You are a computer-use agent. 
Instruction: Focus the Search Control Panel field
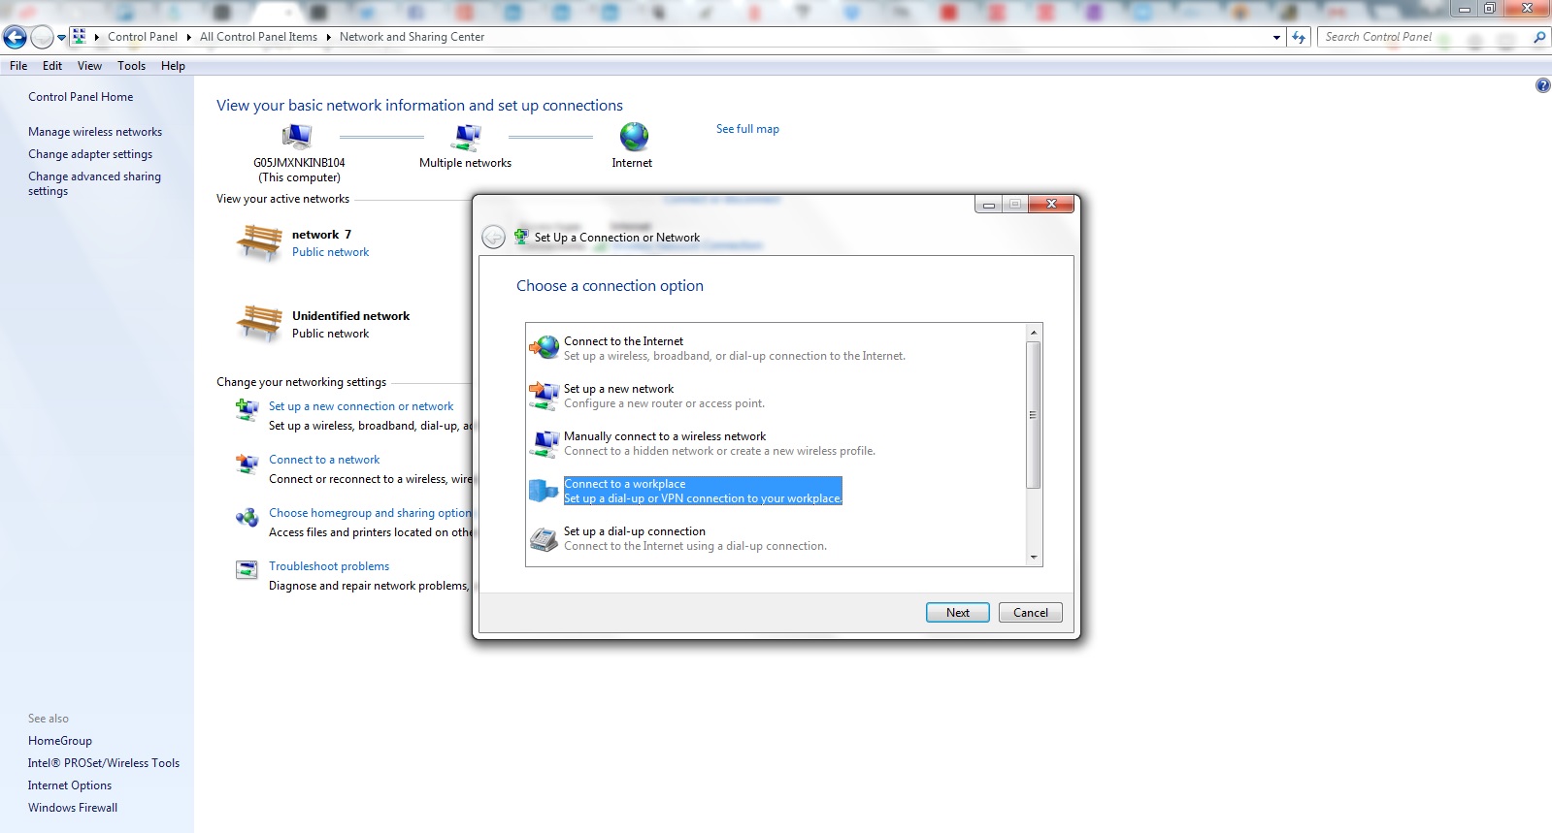pyautogui.click(x=1424, y=37)
